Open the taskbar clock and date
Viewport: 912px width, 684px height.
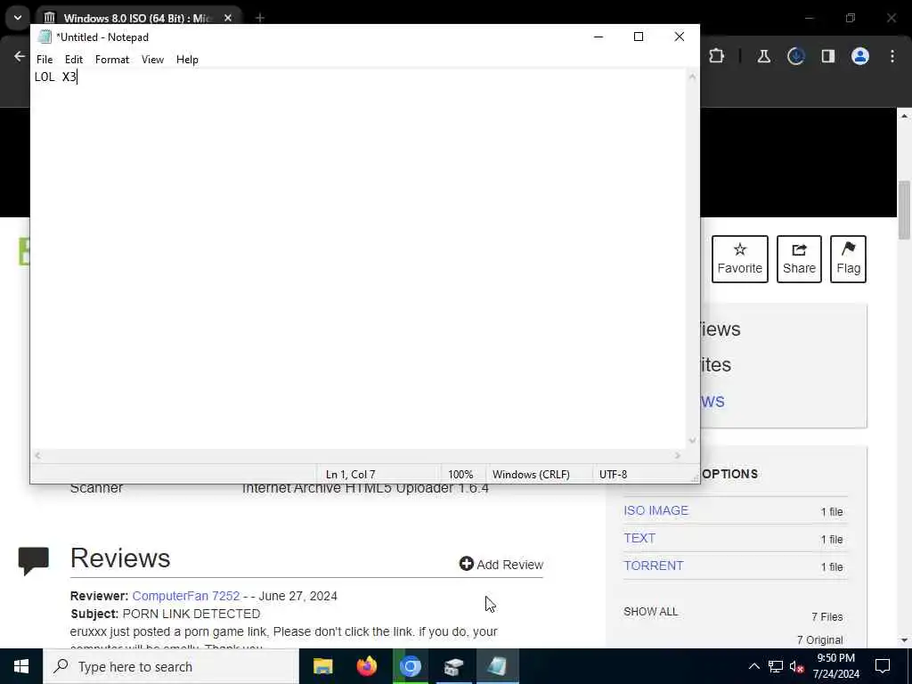(835, 666)
